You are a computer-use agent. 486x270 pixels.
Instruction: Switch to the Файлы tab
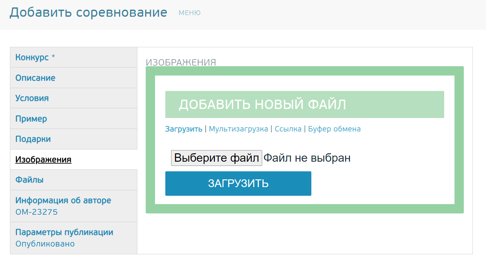[x=29, y=180]
